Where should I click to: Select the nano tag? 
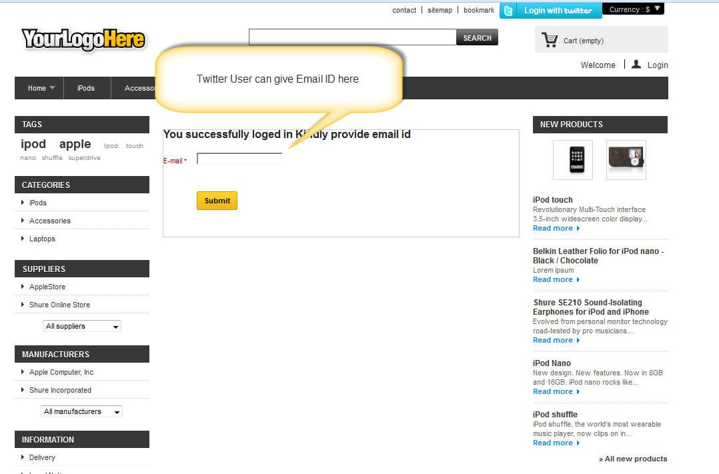click(x=28, y=158)
